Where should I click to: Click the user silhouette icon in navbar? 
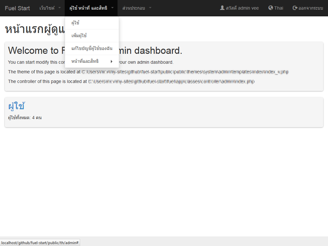pos(222,8)
